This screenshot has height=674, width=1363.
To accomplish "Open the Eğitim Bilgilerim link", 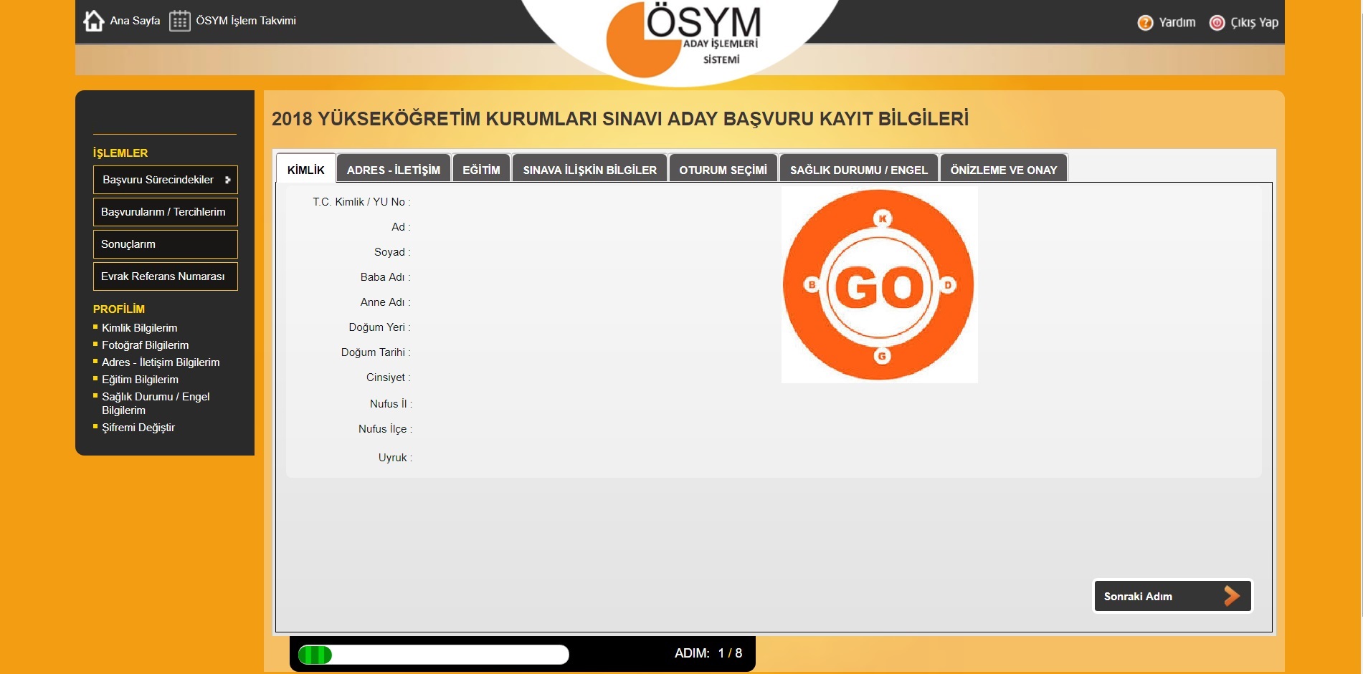I will pyautogui.click(x=140, y=380).
